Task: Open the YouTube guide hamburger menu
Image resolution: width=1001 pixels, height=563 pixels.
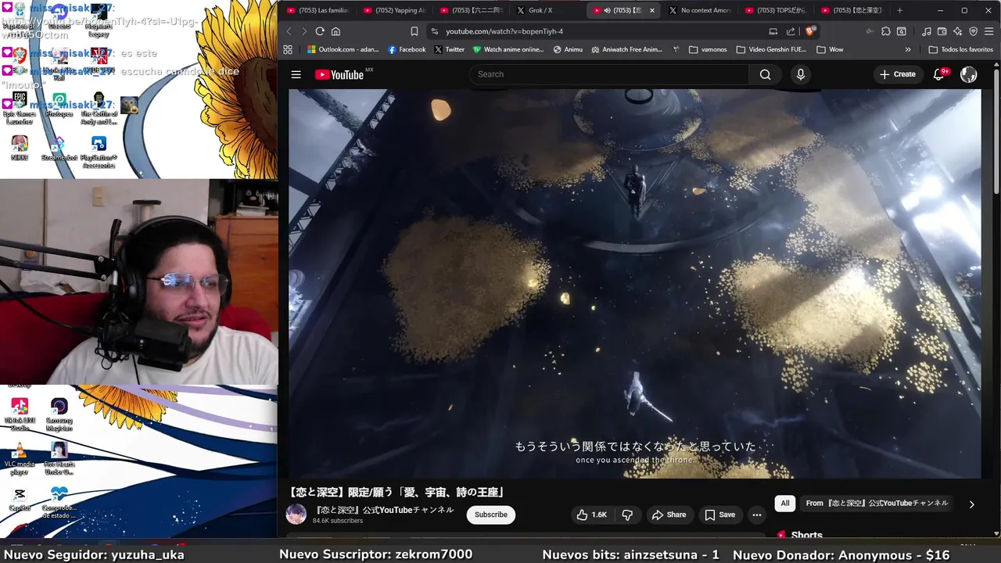Action: tap(296, 74)
